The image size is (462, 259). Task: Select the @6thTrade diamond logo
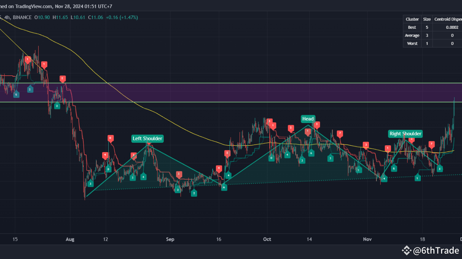click(x=407, y=250)
